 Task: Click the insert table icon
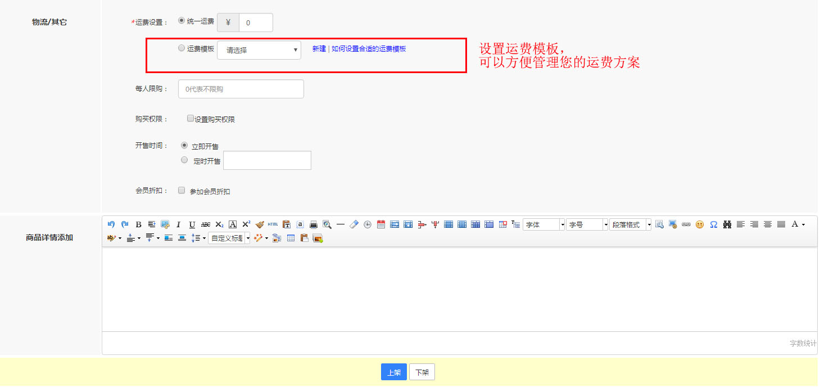[x=291, y=237]
